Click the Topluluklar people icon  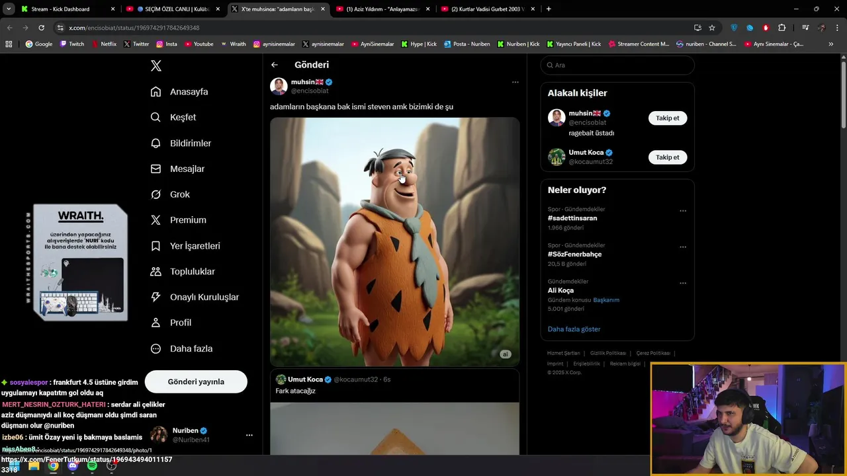click(x=156, y=272)
